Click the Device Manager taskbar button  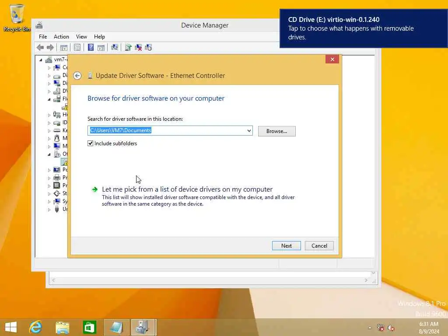tap(143, 327)
